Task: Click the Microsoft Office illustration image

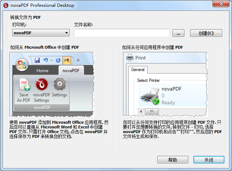Action: click(52, 84)
